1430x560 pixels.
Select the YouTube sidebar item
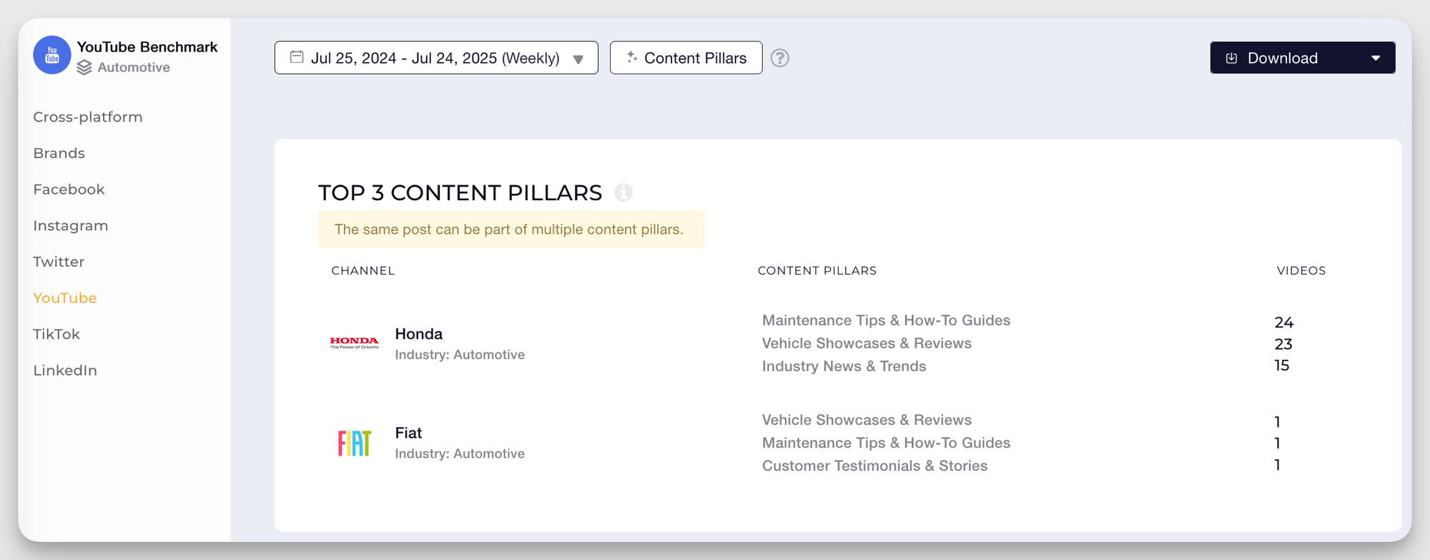65,298
